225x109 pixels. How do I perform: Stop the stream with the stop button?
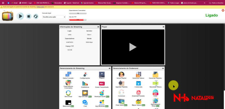[29, 16]
